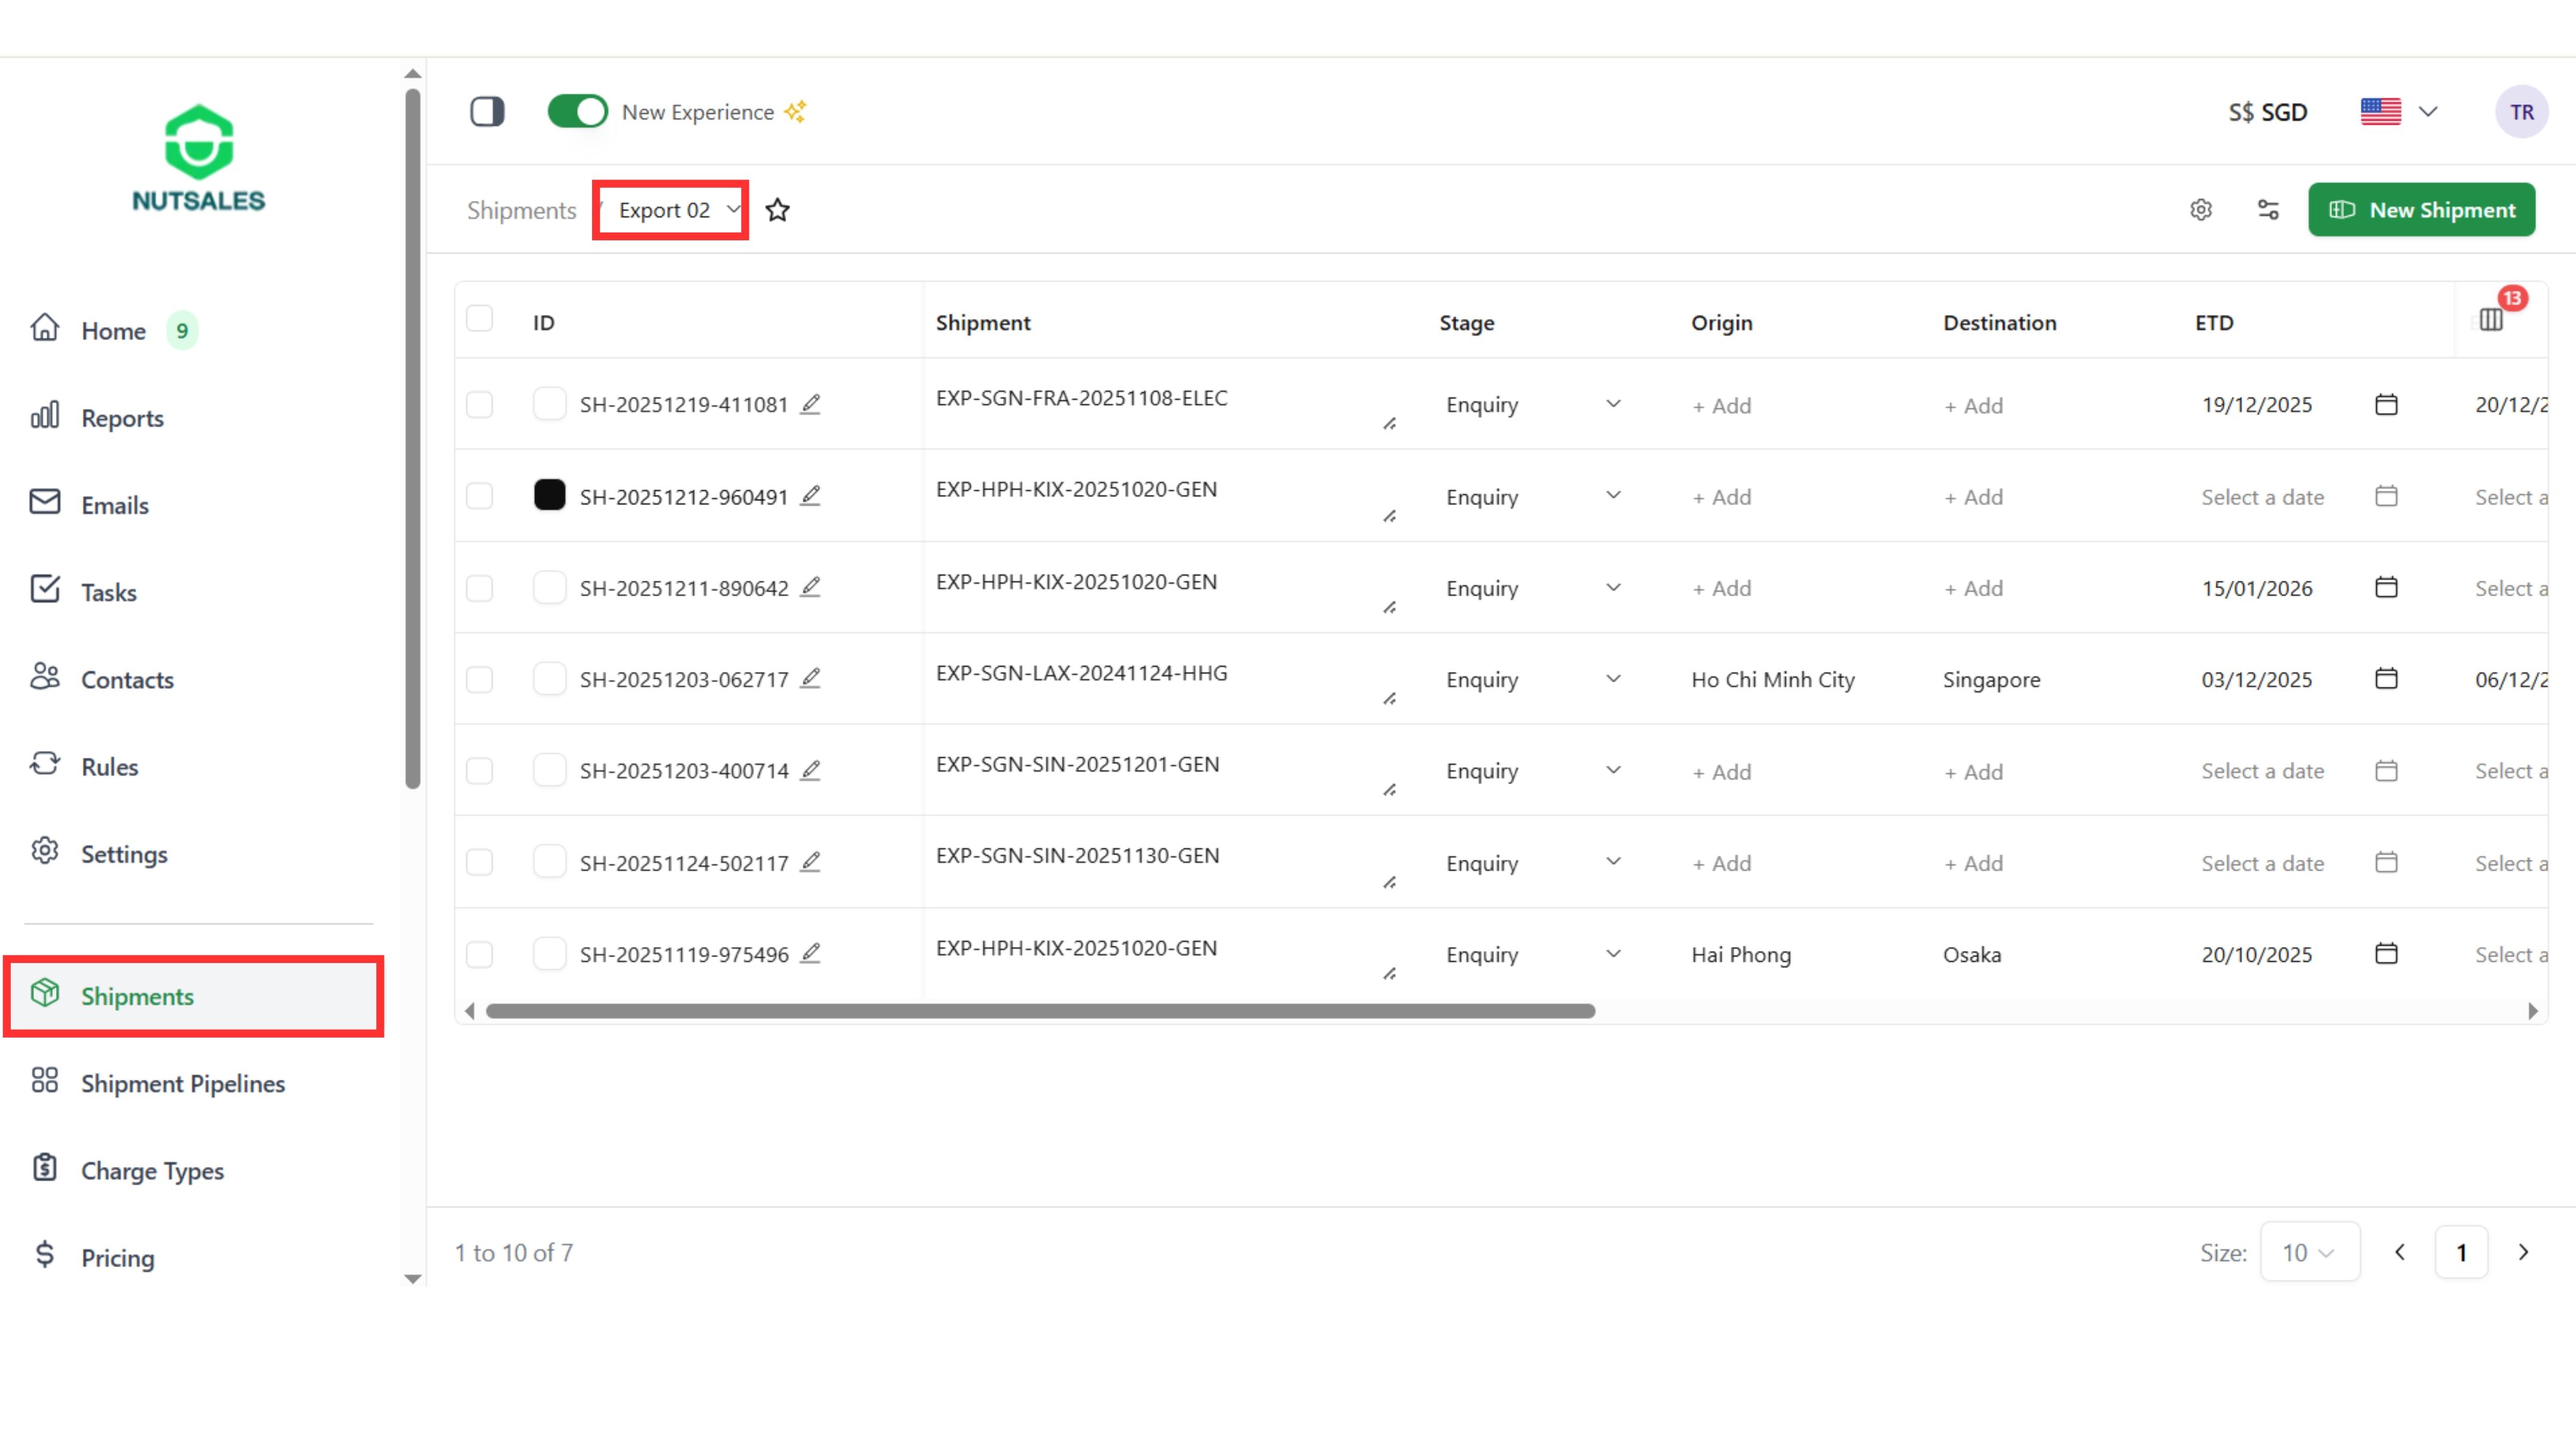Go to next page with right arrow
This screenshot has height=1449, width=2576.
[2523, 1252]
